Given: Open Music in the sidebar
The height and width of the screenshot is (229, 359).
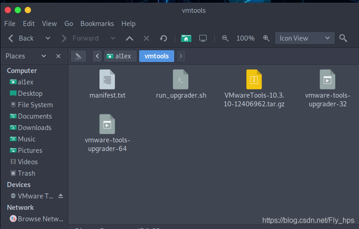Looking at the screenshot, I should pyautogui.click(x=22, y=139).
